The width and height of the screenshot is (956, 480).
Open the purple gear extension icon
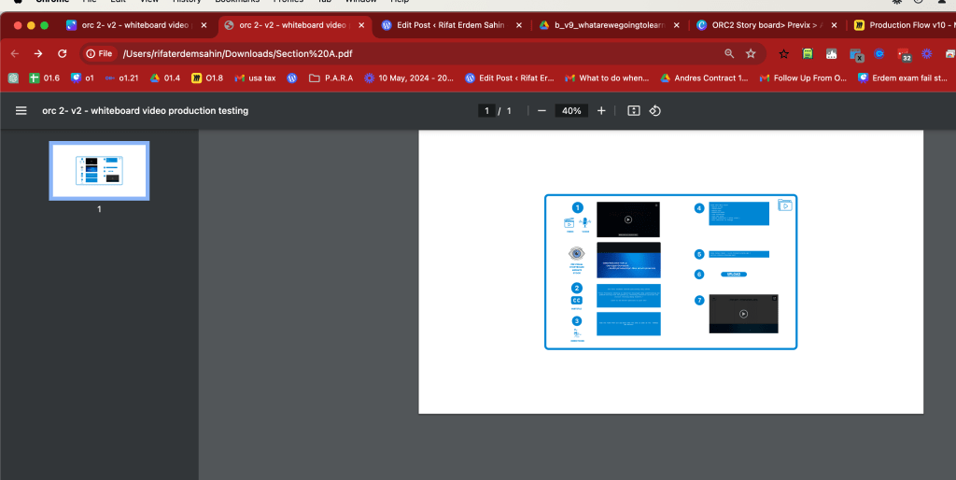point(927,53)
